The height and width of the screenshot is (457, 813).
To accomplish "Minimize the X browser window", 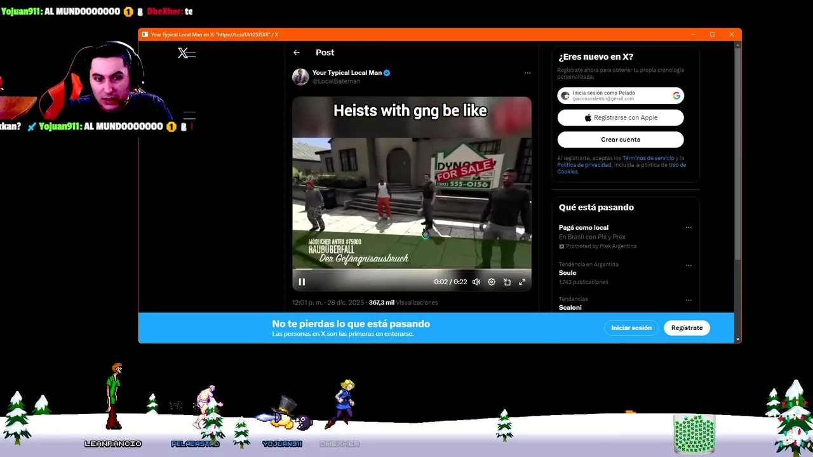I will [694, 34].
